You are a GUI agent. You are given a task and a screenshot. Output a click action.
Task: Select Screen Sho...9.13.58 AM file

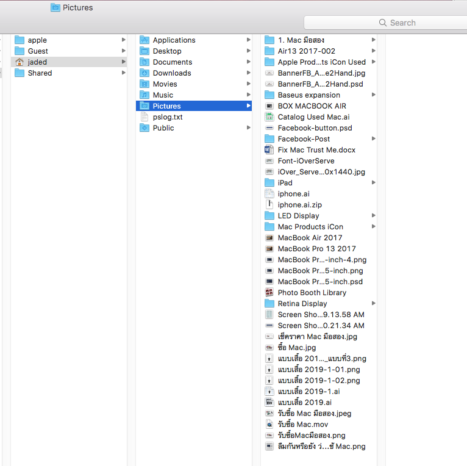[320, 314]
